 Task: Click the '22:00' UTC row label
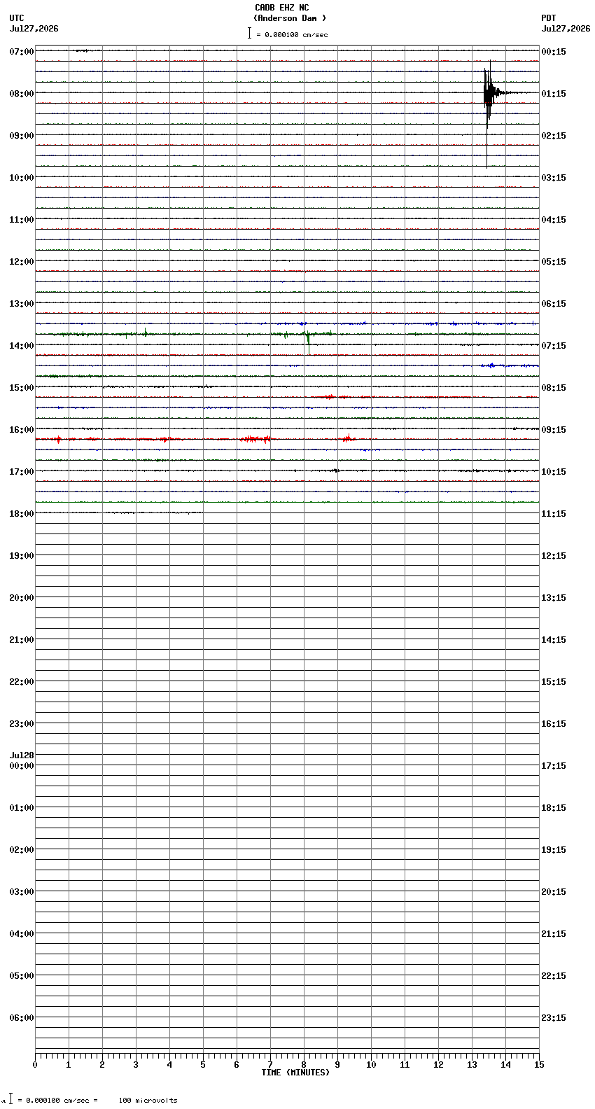click(x=22, y=682)
